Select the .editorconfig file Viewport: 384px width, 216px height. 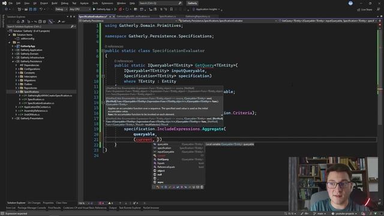point(28,38)
